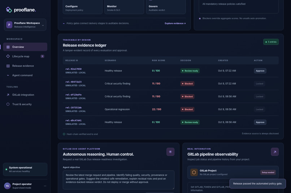This screenshot has height=193, width=291.
Task: Click the 5 entries badge
Action: 271,42
